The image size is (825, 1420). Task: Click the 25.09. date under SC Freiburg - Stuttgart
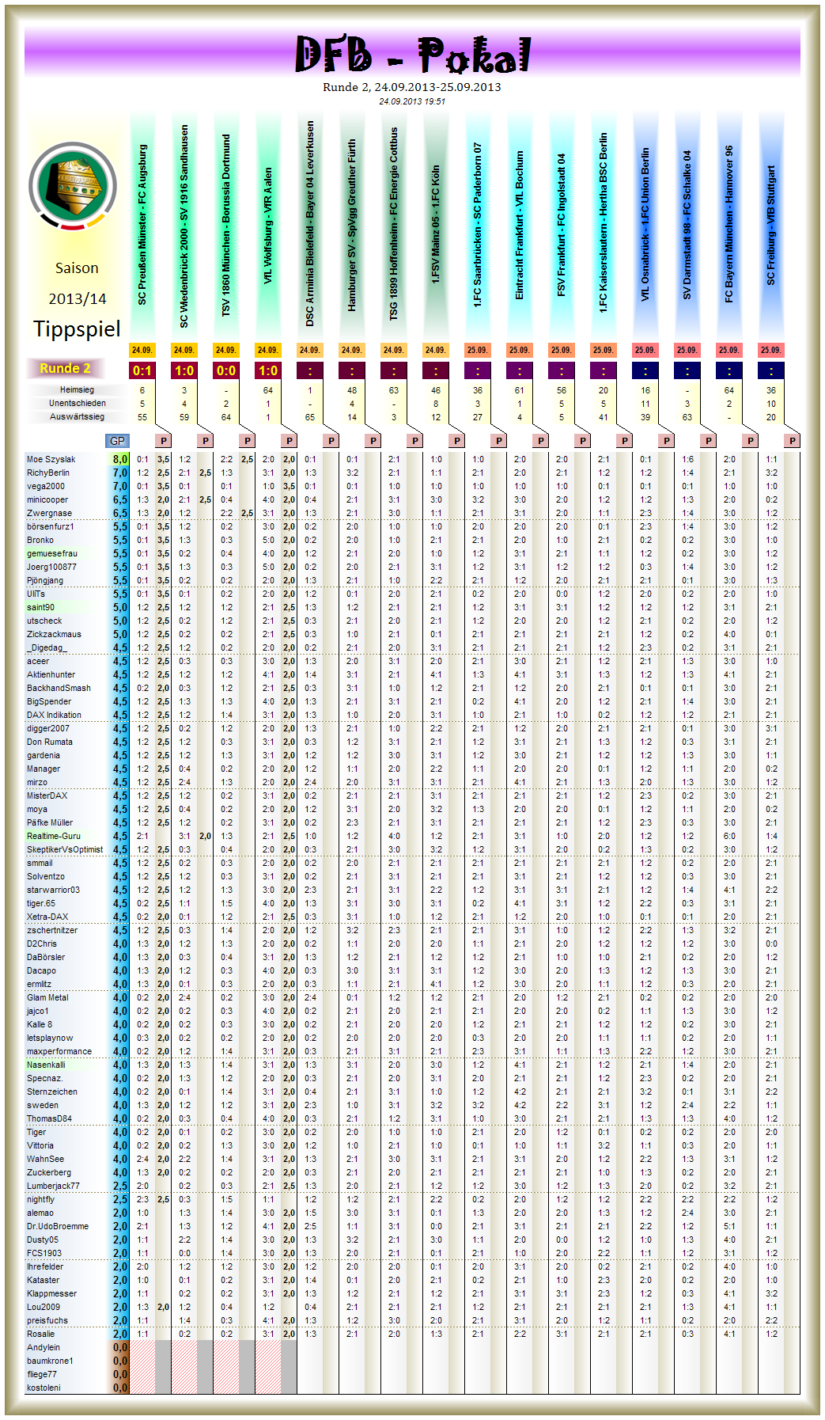pyautogui.click(x=771, y=350)
